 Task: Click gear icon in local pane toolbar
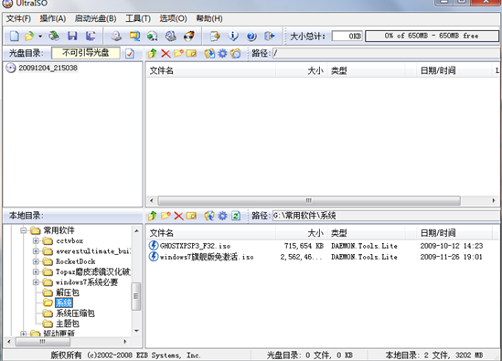click(x=222, y=216)
